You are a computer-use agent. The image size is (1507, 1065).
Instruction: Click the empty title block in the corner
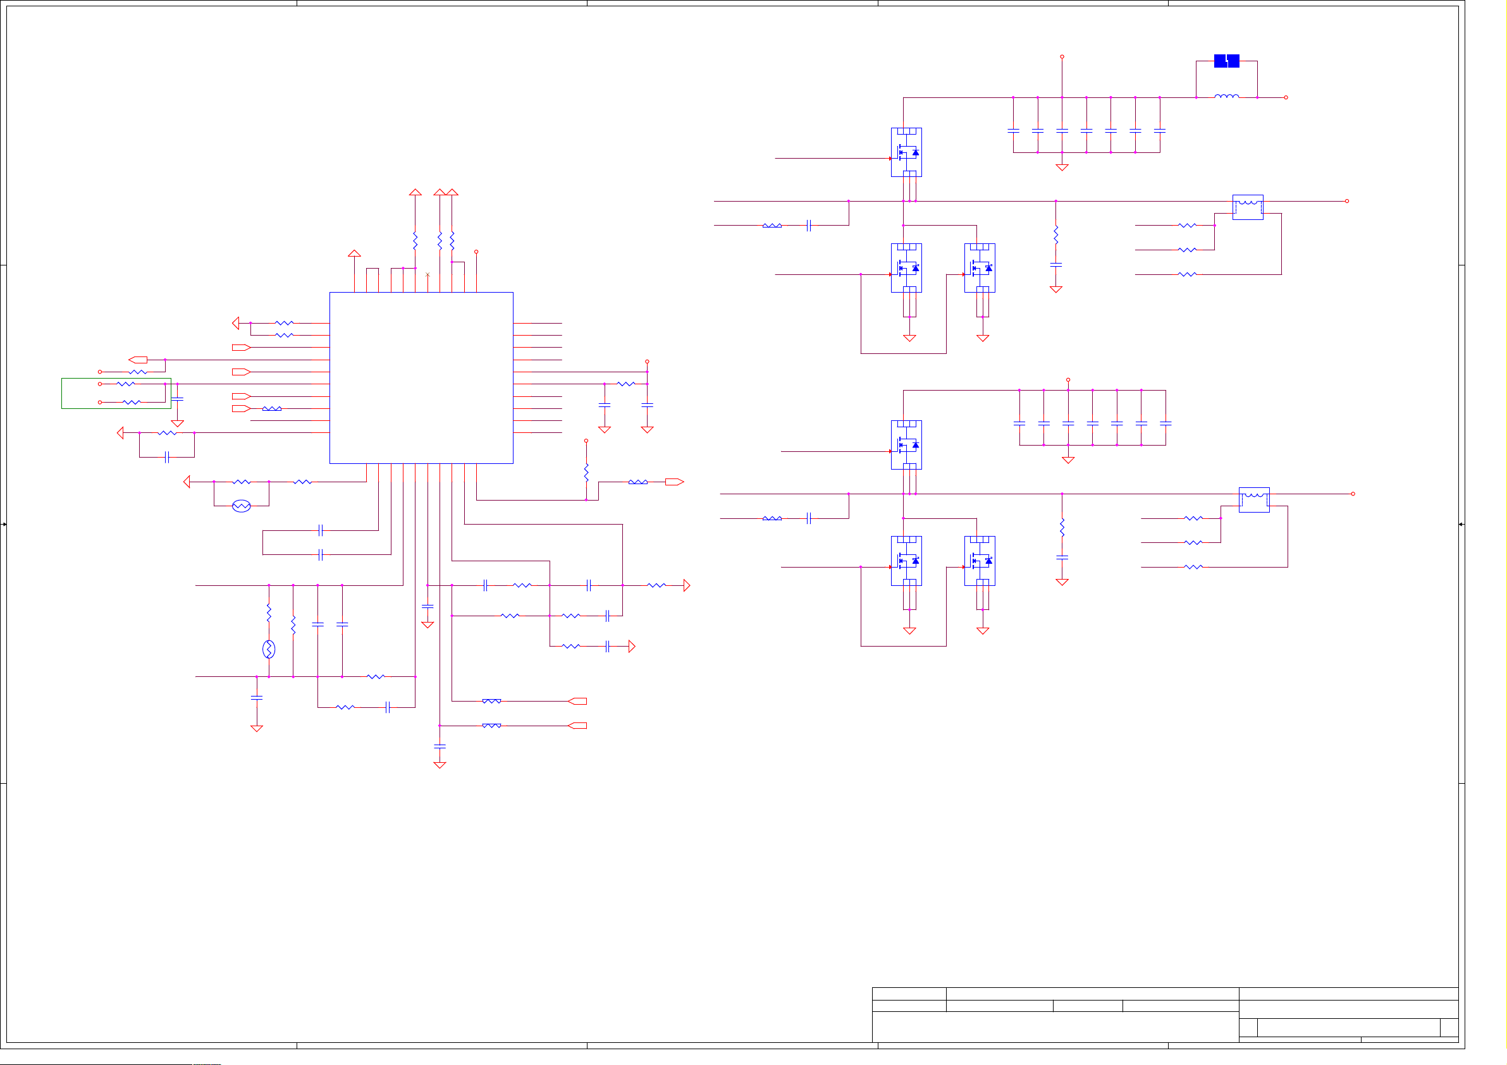[x=1165, y=1014]
